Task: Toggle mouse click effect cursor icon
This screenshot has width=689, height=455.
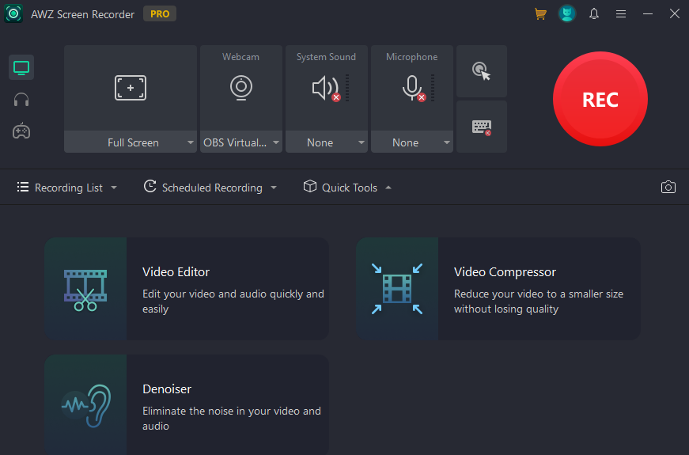Action: [482, 71]
